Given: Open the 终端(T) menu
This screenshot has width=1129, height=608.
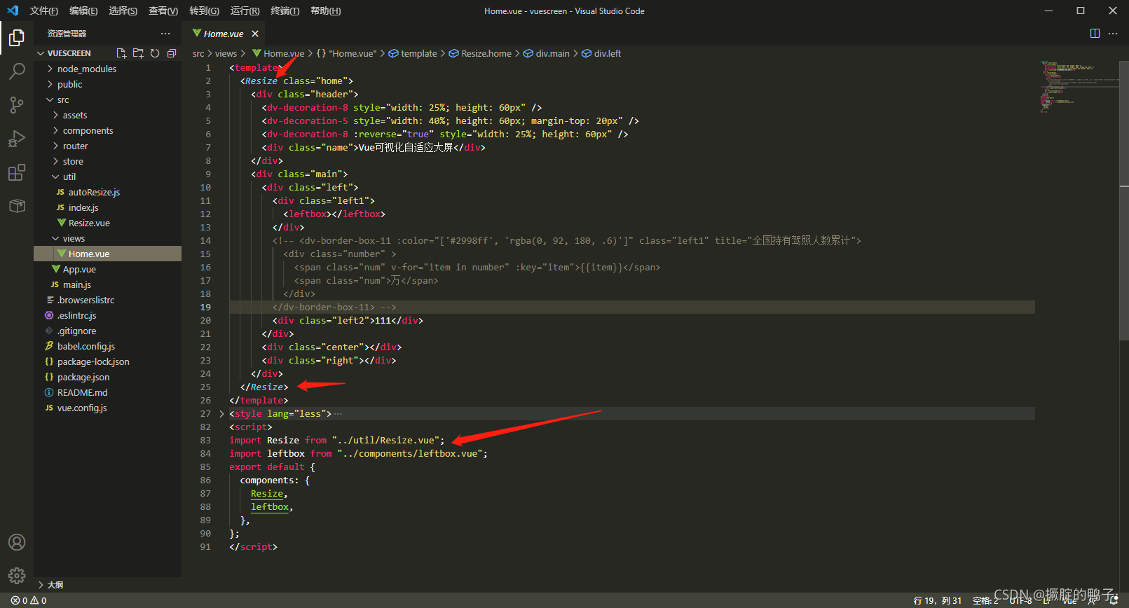Looking at the screenshot, I should coord(285,11).
